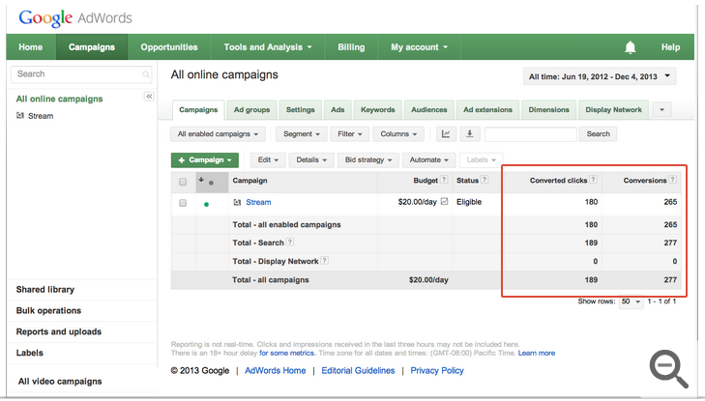This screenshot has width=705, height=401.
Task: Click the zoom-out magnifier icon
Action: [x=668, y=368]
